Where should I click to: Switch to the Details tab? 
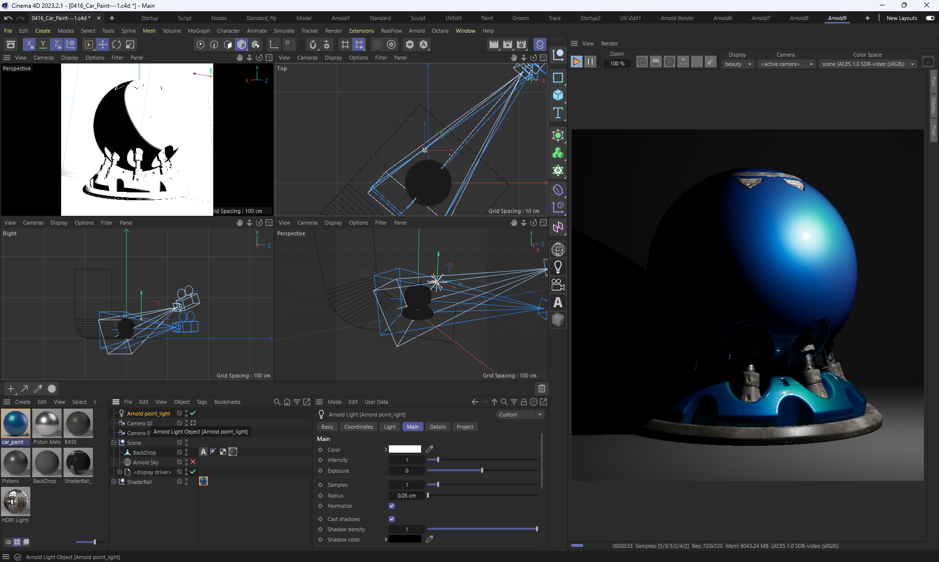437,427
